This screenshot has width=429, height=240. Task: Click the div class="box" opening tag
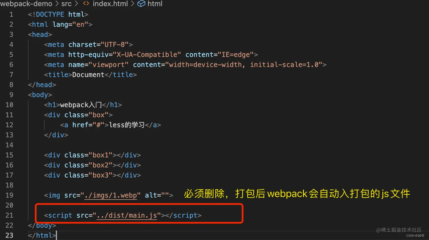(78, 115)
